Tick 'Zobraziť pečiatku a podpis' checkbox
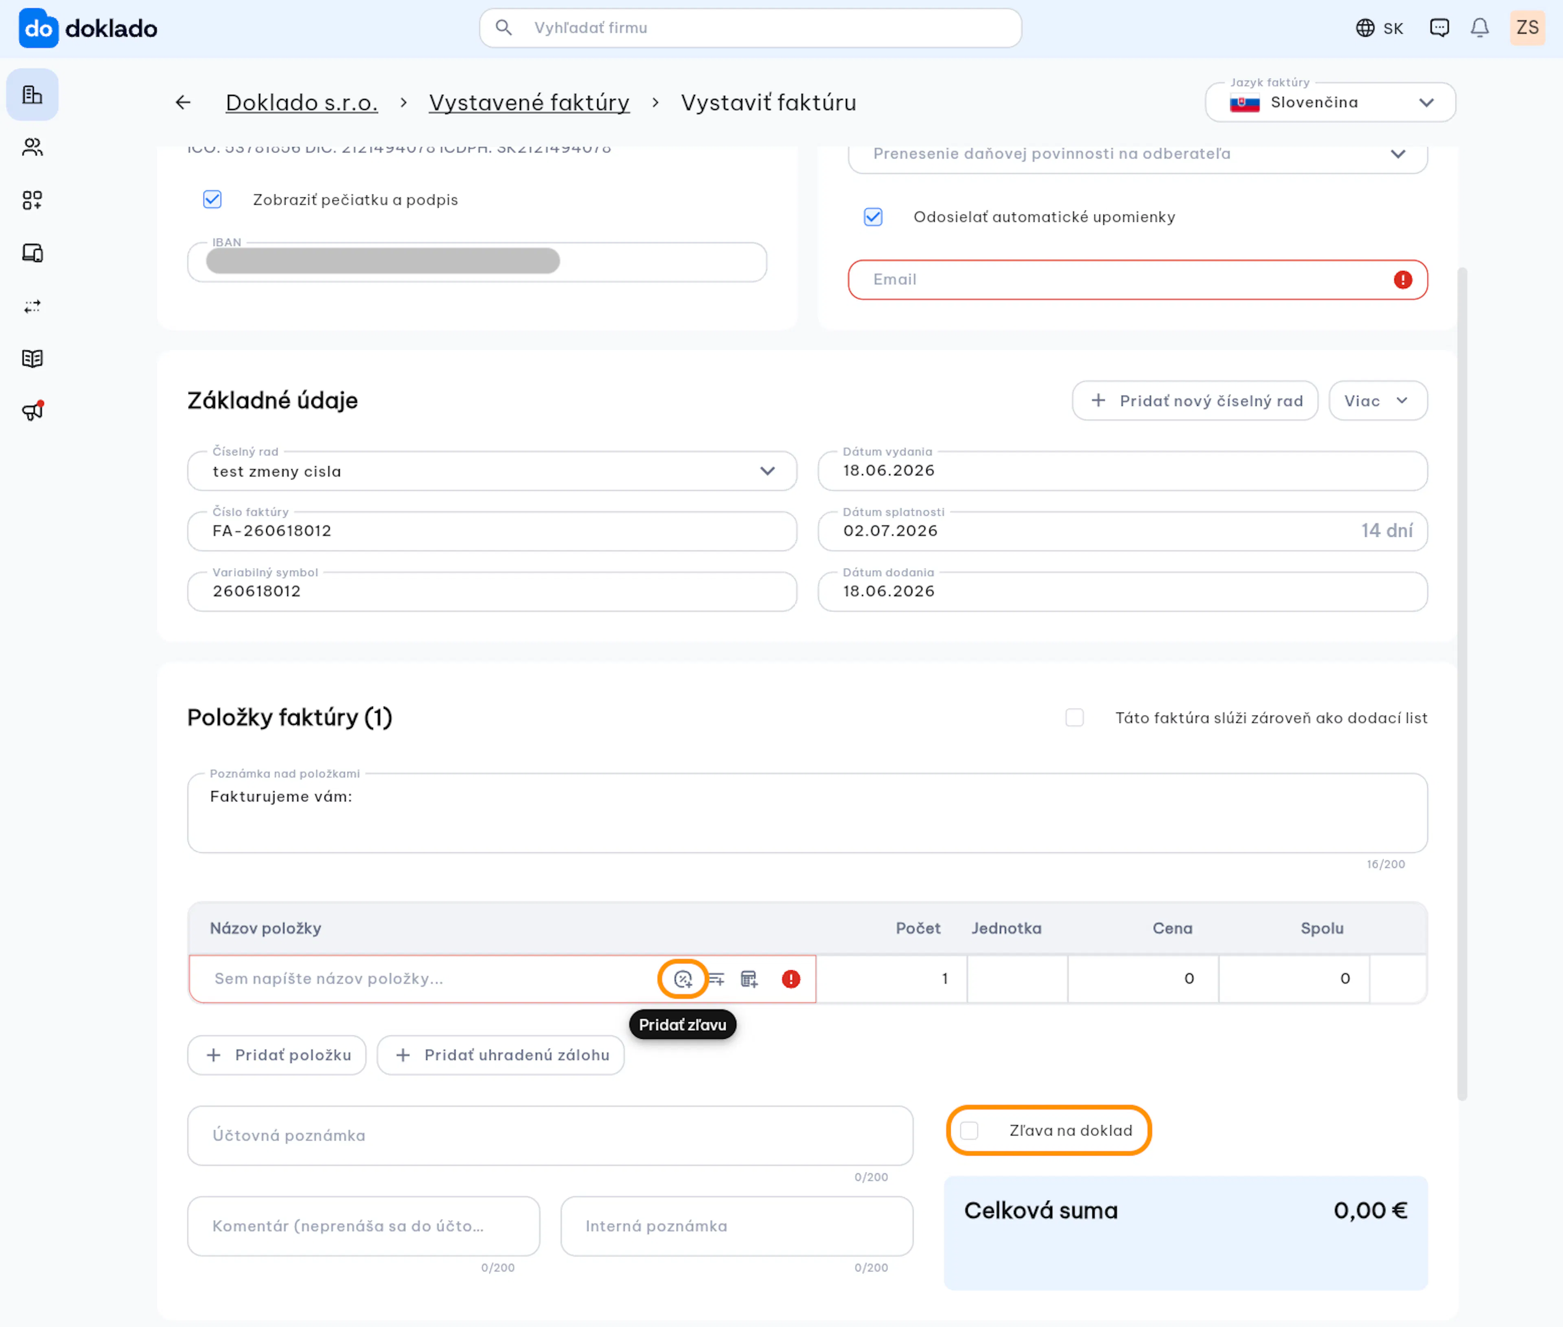 coord(212,199)
